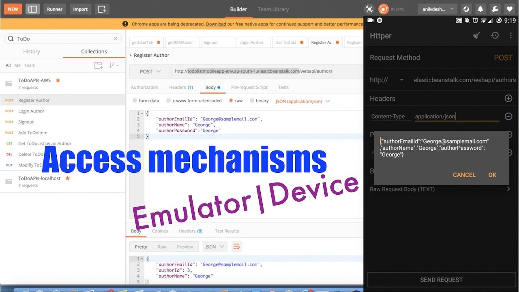The height and width of the screenshot is (292, 519).
Task: Clear the ToDo search with the X icon
Action: [116, 39]
